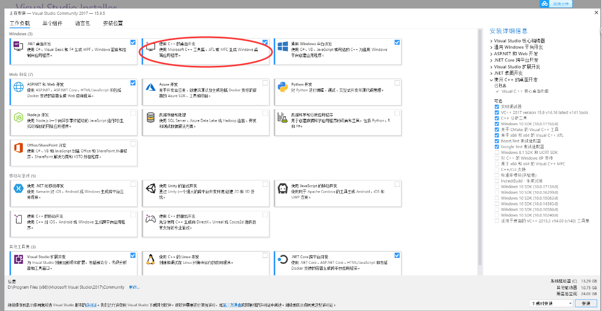Click the blue cloud icon in the top bar
This screenshot has width=602, height=311.
(544, 4)
